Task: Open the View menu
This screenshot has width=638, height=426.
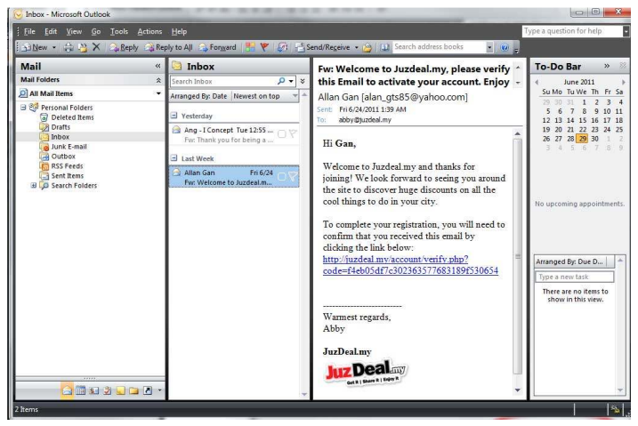Action: [74, 31]
